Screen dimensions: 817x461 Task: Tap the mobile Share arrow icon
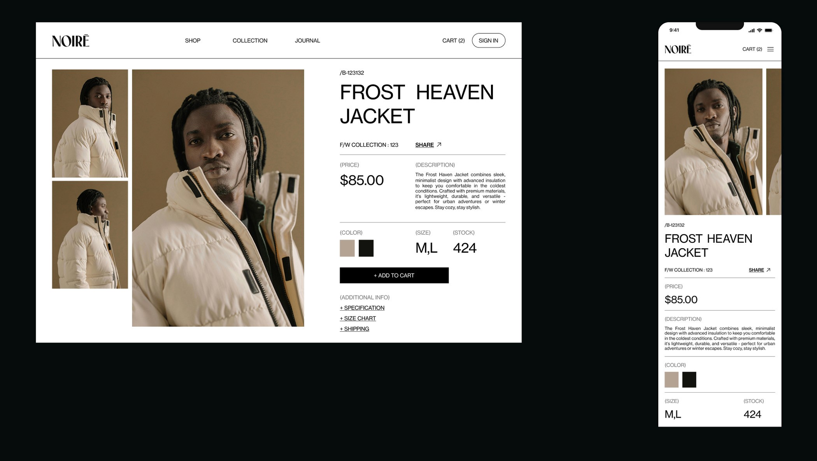point(768,270)
